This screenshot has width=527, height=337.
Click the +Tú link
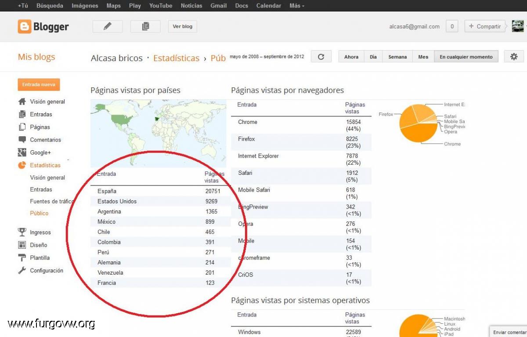click(x=23, y=6)
